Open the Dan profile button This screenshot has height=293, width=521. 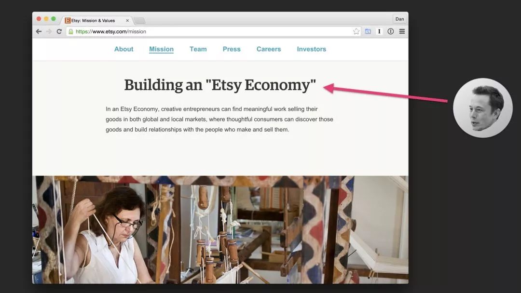click(400, 19)
